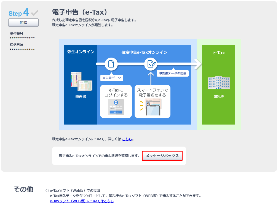The image size is (278, 205).
Task: Follow the こちら link about e-Tax online
Action: pos(127,139)
